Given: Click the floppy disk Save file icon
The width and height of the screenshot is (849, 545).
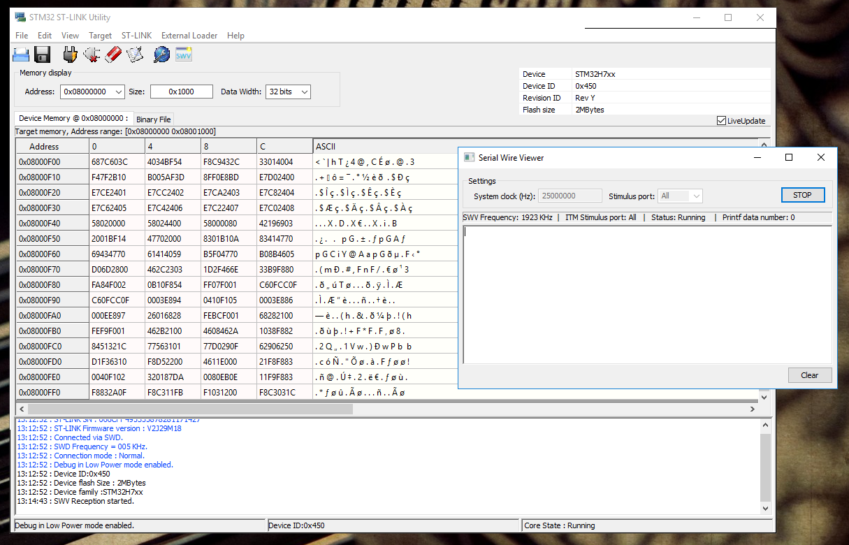Looking at the screenshot, I should click(x=42, y=54).
